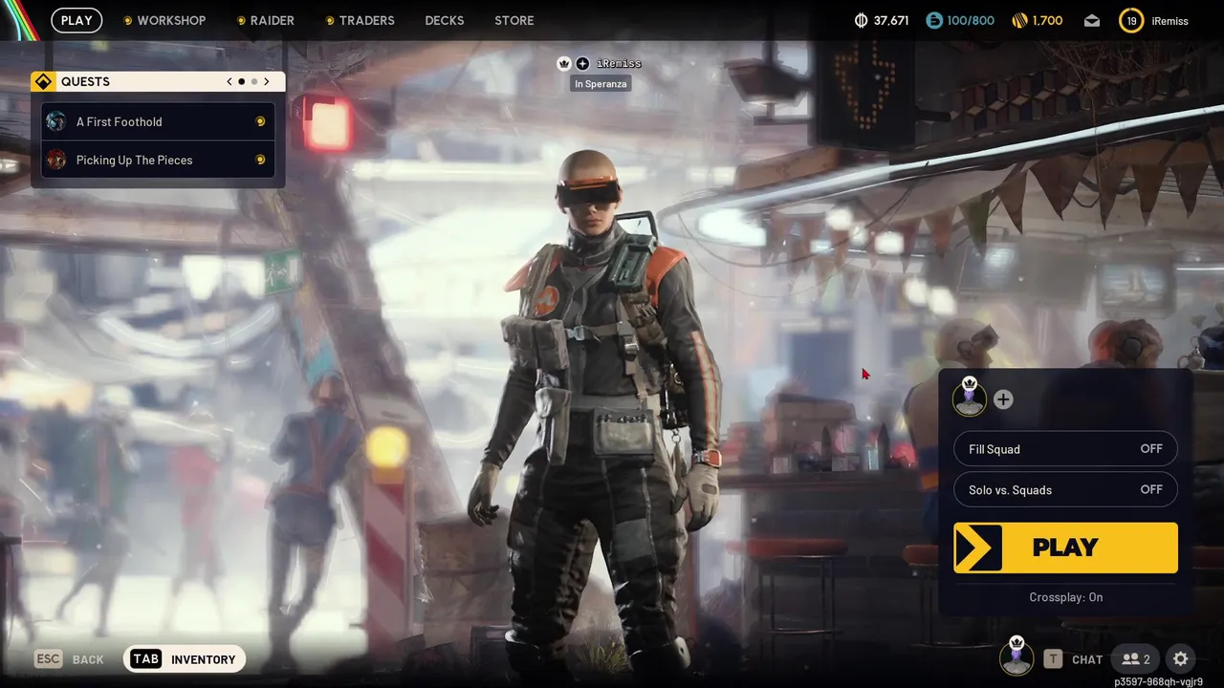Click marker on A First Foothold row

(x=260, y=121)
